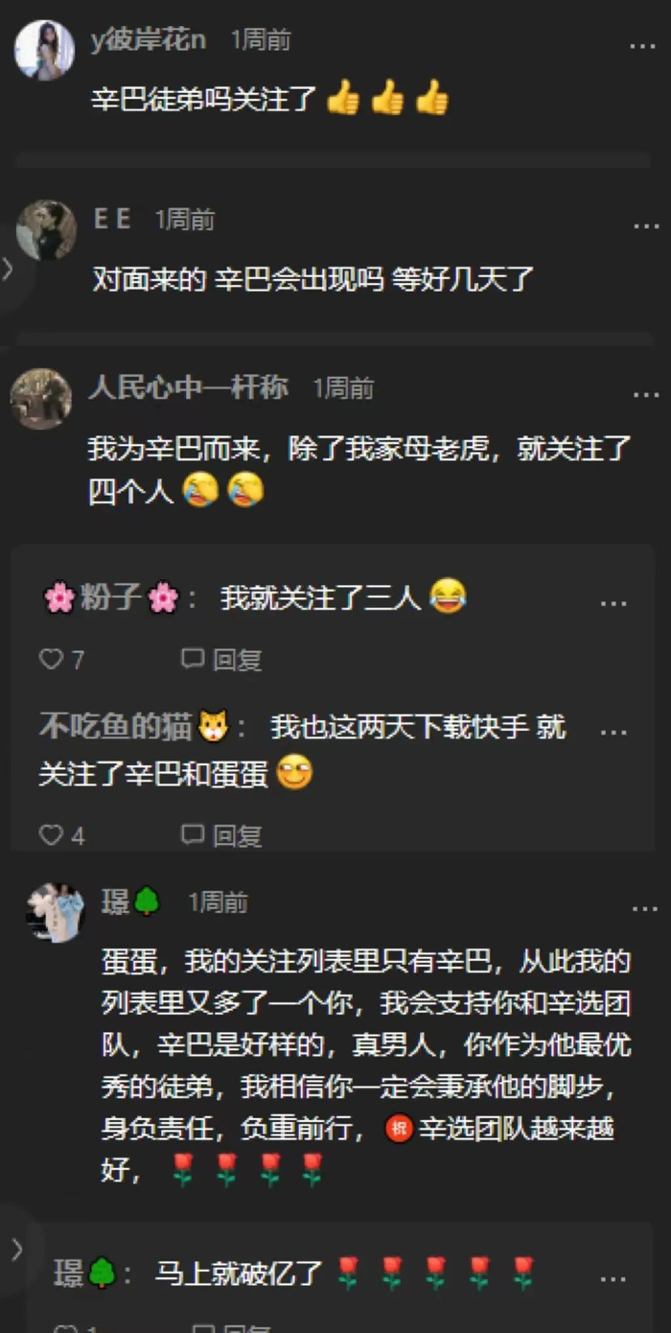The height and width of the screenshot is (1333, 671).
Task: View 璟 profile avatar
Action: click(x=56, y=913)
